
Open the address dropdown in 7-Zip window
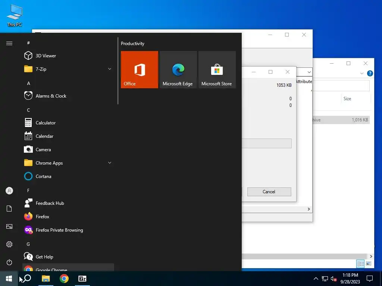[x=309, y=72]
